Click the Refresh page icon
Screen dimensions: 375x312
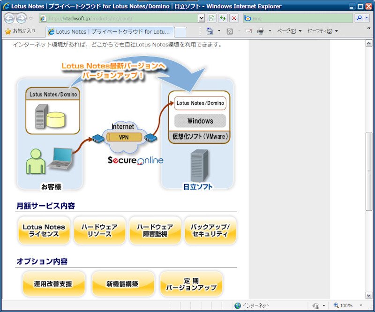pyautogui.click(x=223, y=18)
